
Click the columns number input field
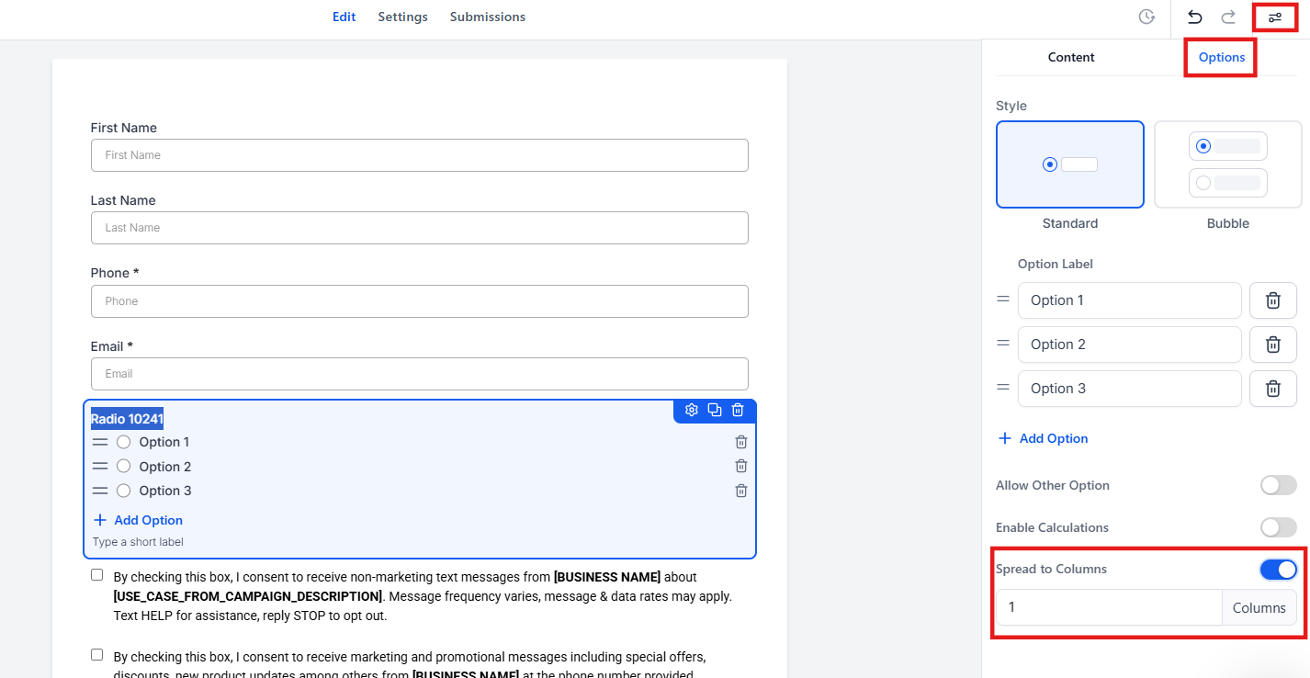1109,607
